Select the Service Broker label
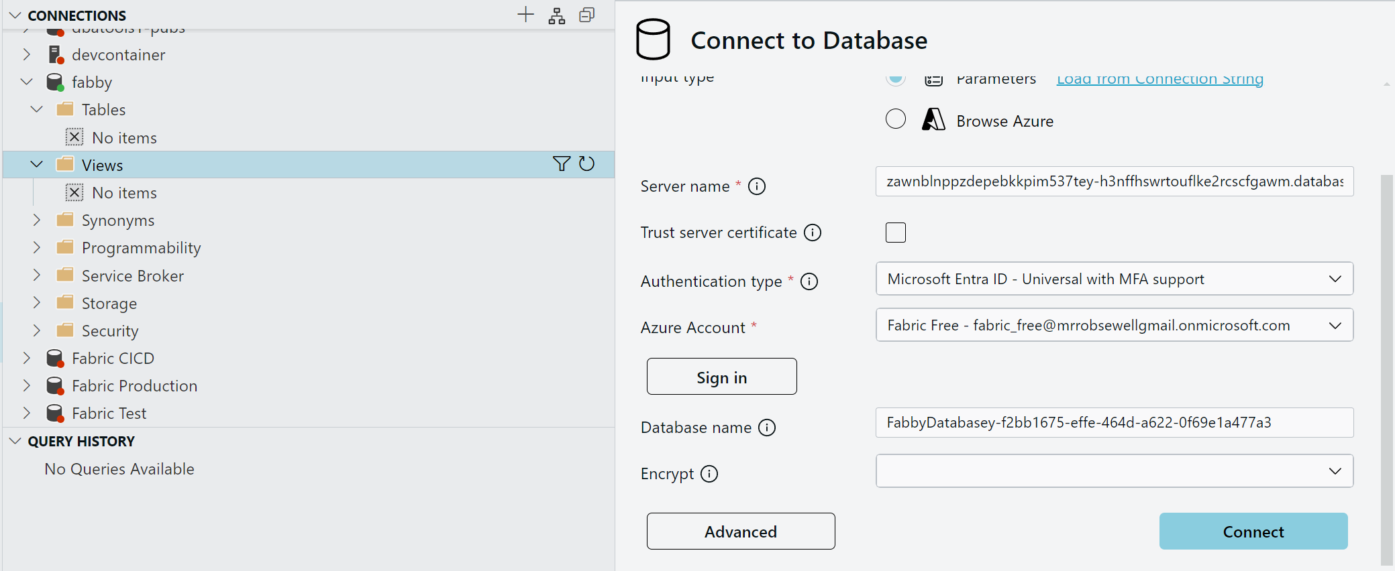The height and width of the screenshot is (571, 1395). (132, 276)
